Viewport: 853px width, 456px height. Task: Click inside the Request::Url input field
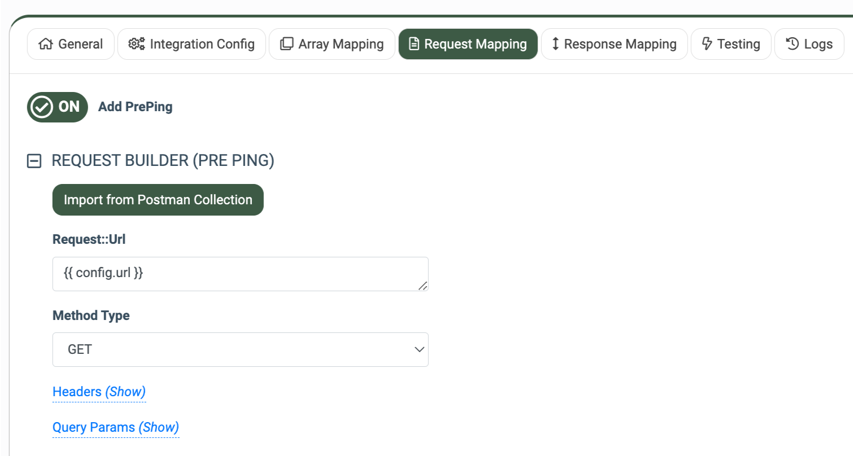(240, 274)
